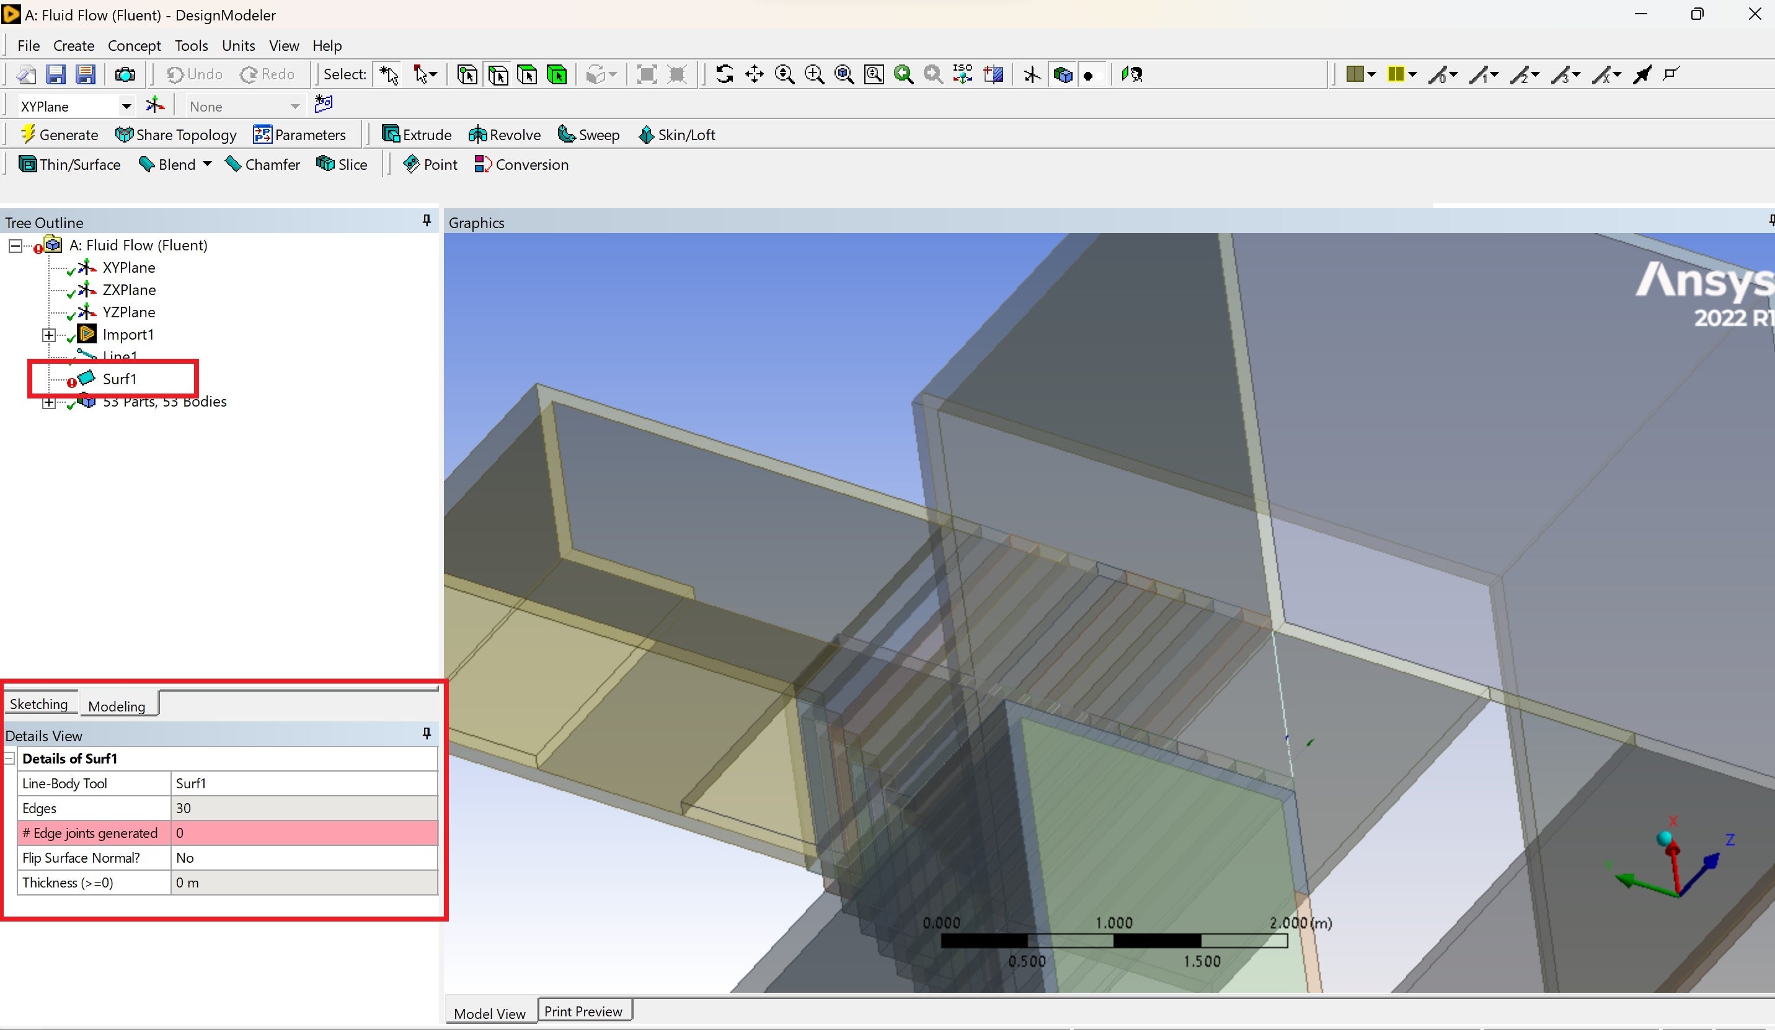The height and width of the screenshot is (1030, 1775).
Task: Toggle the Display Plane button
Action: 1032,74
